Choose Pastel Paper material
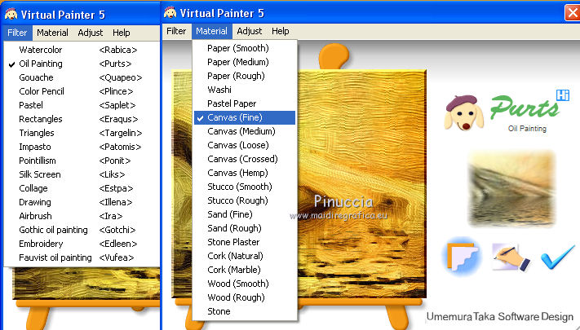The height and width of the screenshot is (330, 580). 245,103
